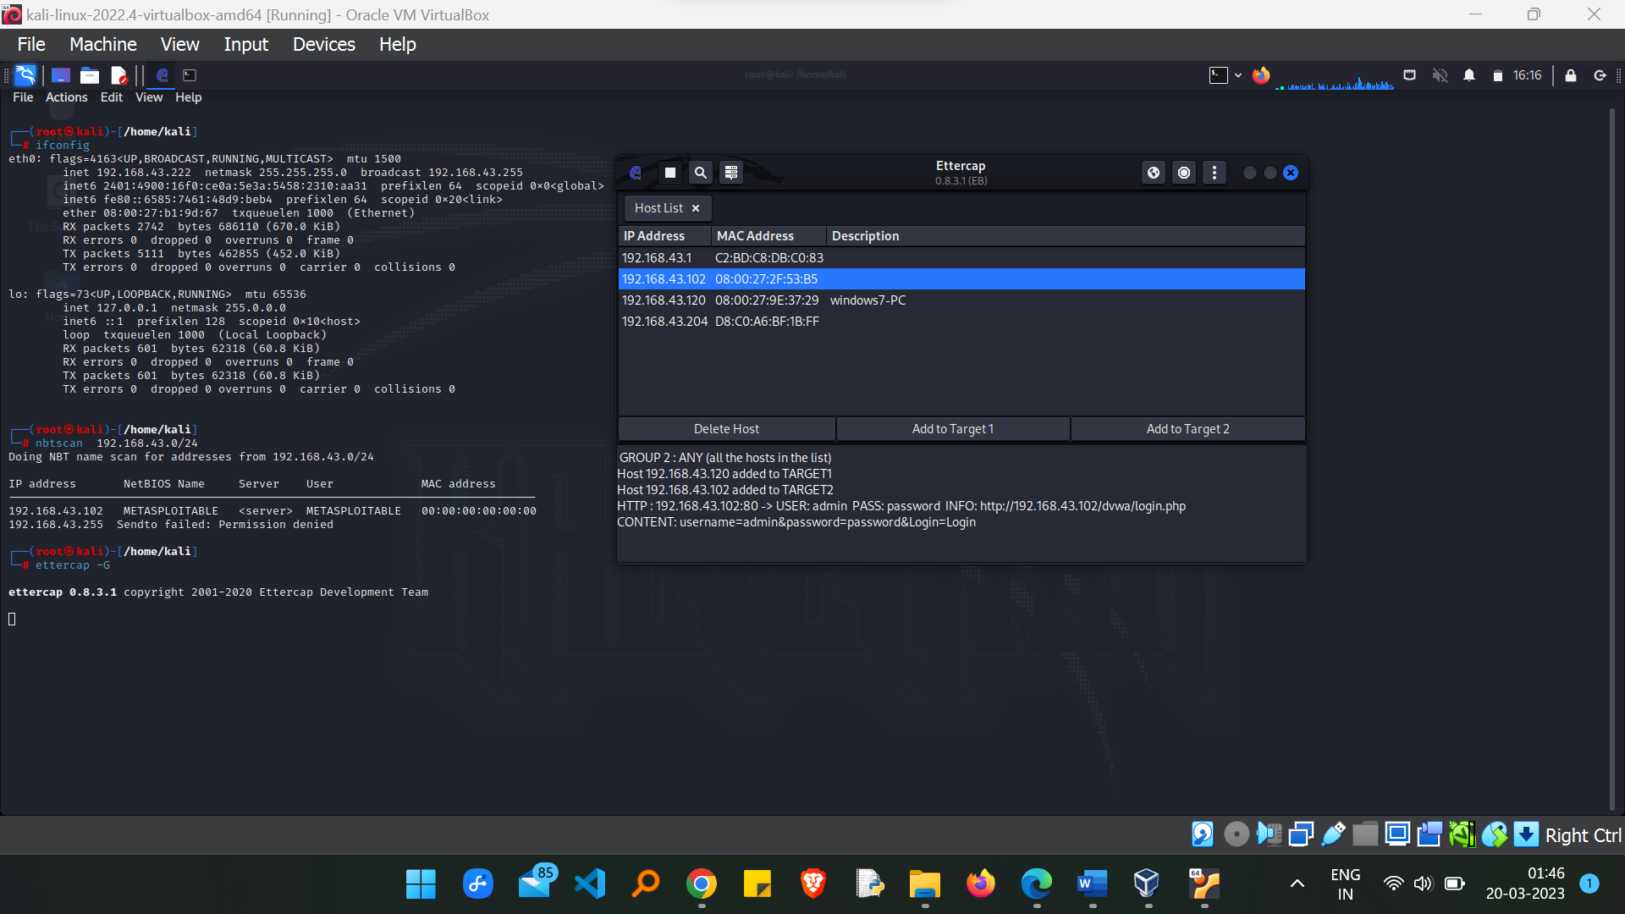Show hidden icons in Windows tray
The image size is (1625, 914).
click(x=1297, y=884)
